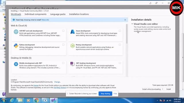Switch to Language packs tab
The height and width of the screenshot is (103, 184).
tap(58, 14)
